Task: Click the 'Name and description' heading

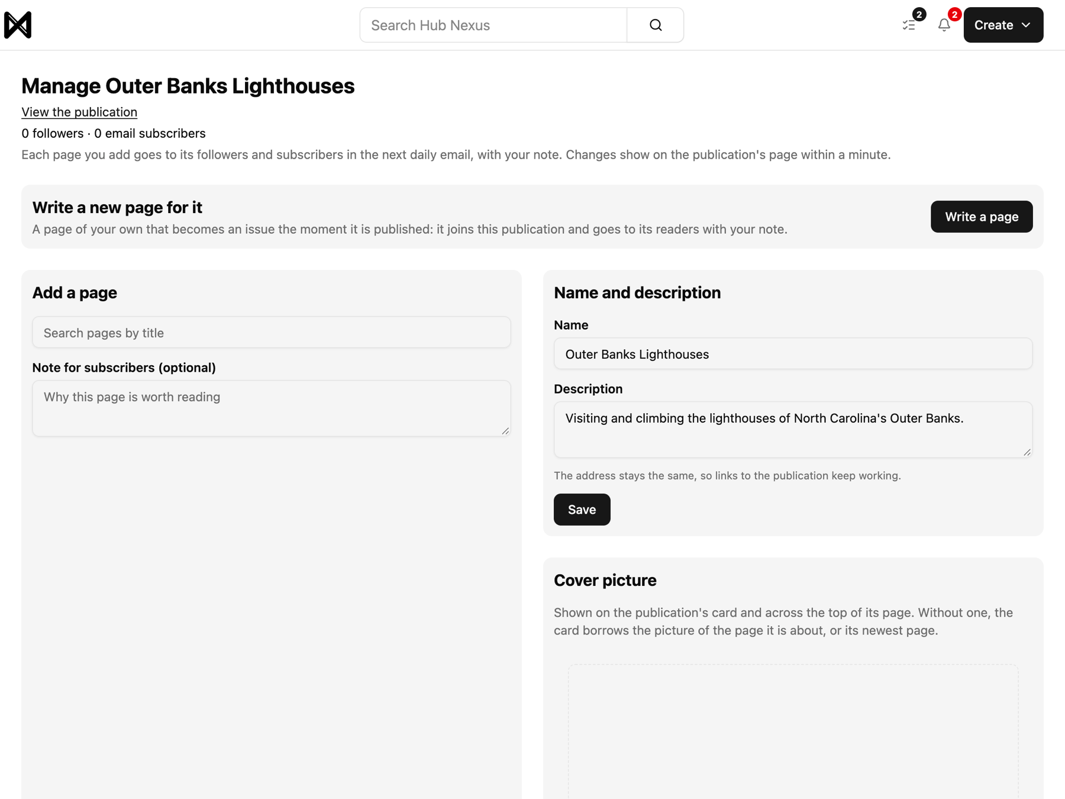Action: [637, 292]
